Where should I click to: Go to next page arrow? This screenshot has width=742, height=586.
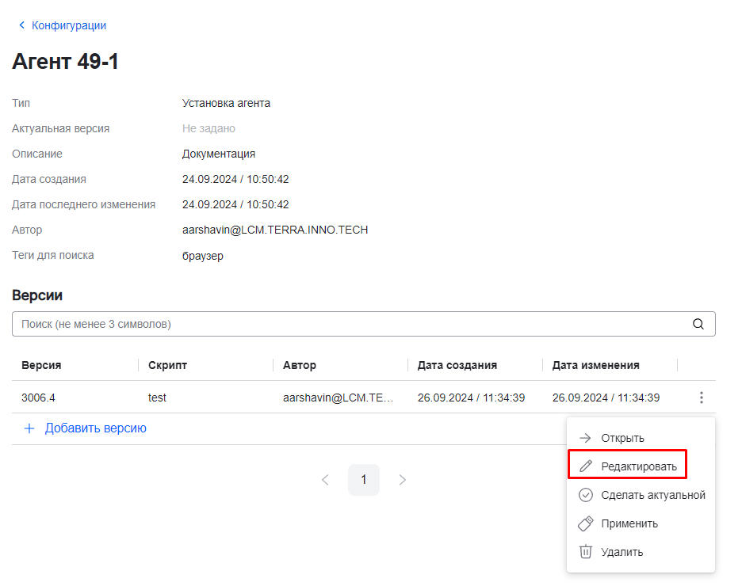click(403, 480)
